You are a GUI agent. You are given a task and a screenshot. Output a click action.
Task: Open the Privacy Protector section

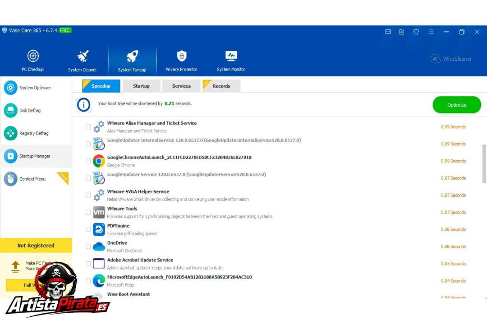pos(181,61)
